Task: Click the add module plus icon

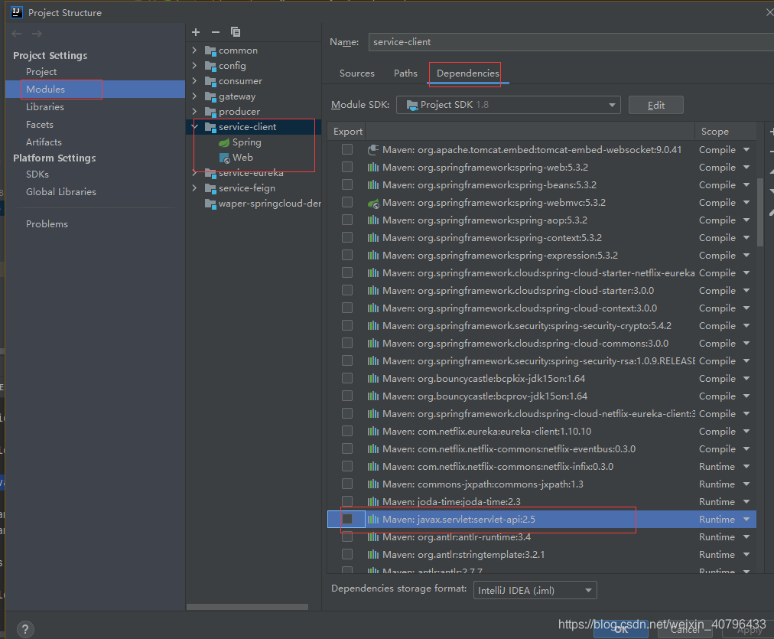Action: 195,32
